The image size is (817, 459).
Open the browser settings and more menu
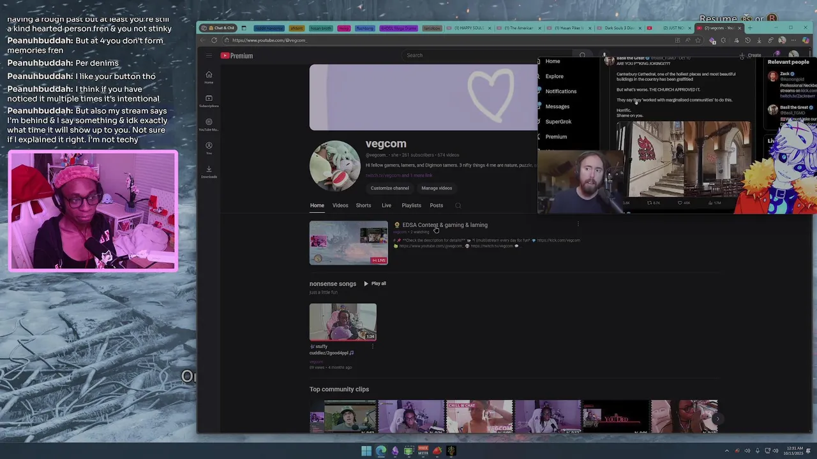click(795, 40)
